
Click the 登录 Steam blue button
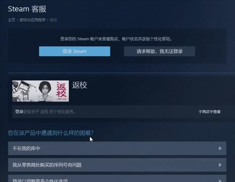(x=74, y=51)
